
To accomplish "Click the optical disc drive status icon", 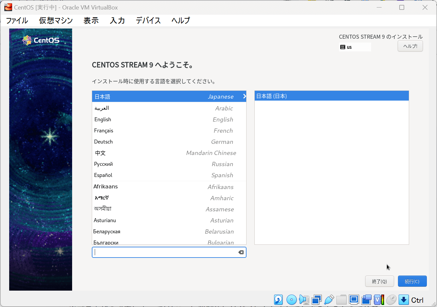I will [291, 299].
